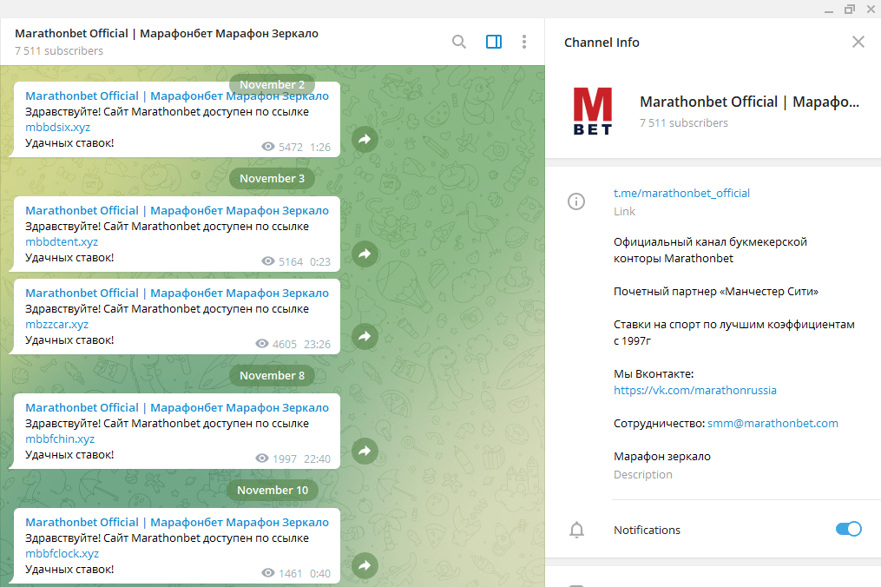
Task: Forward the mbbfchin.xyz message
Action: coord(365,451)
